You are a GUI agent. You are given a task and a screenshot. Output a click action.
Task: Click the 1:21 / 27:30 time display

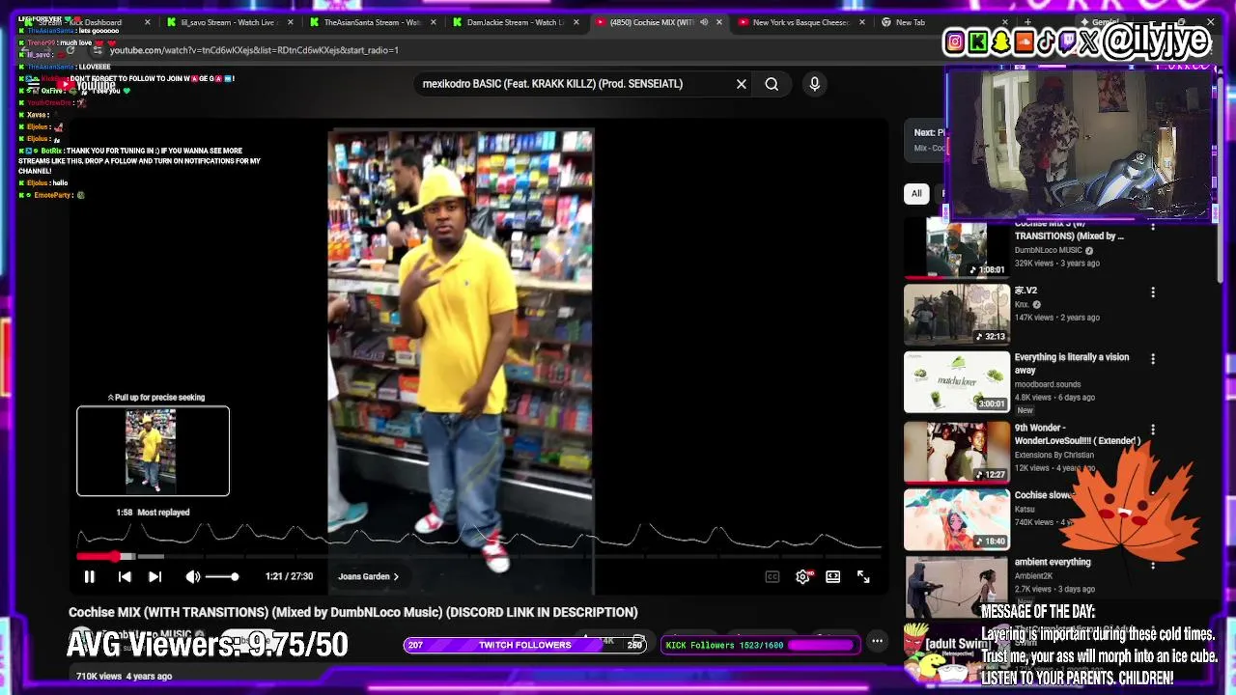289,576
